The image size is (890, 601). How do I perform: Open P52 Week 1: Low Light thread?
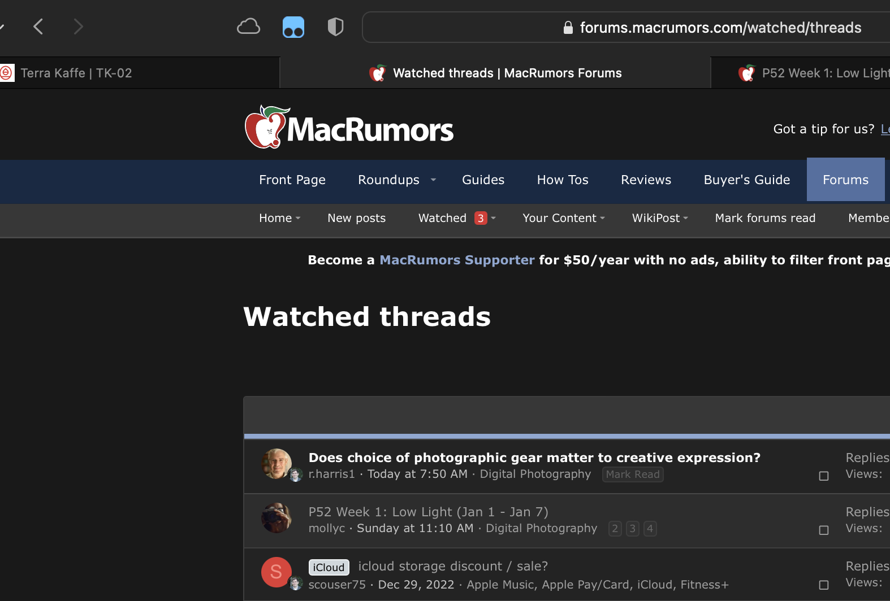coord(428,512)
